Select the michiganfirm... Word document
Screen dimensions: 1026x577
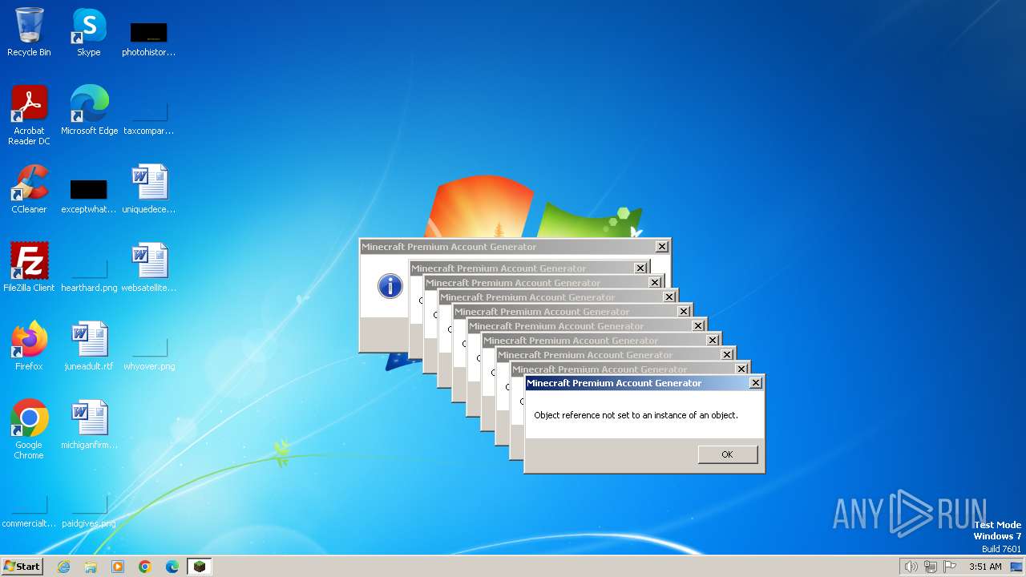(89, 425)
